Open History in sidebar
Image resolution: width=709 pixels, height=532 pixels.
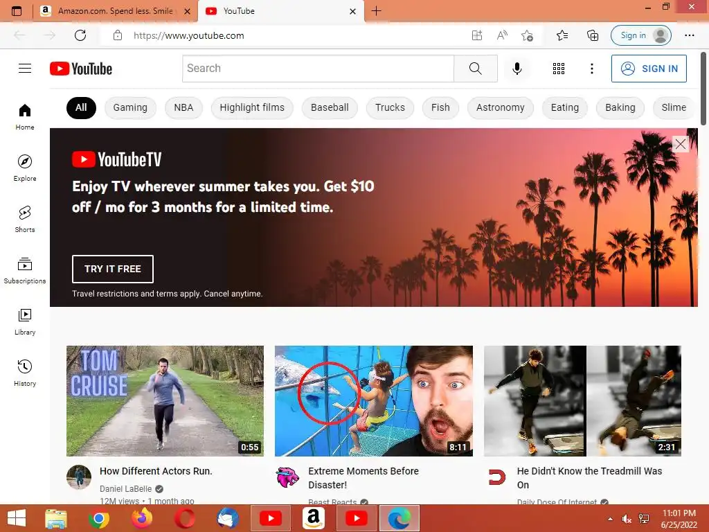(x=25, y=373)
